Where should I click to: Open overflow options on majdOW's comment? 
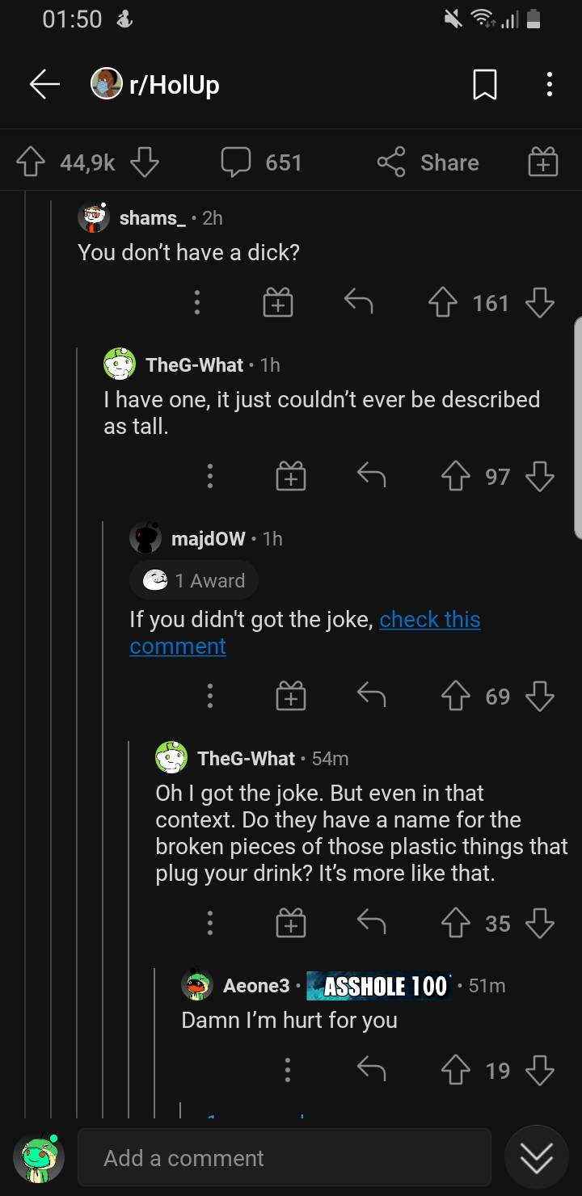click(210, 695)
